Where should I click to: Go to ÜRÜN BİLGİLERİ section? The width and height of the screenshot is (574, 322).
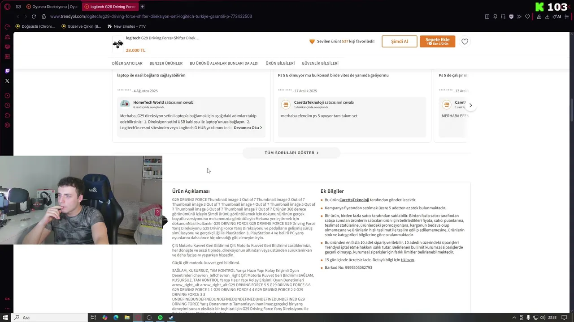[x=280, y=64]
